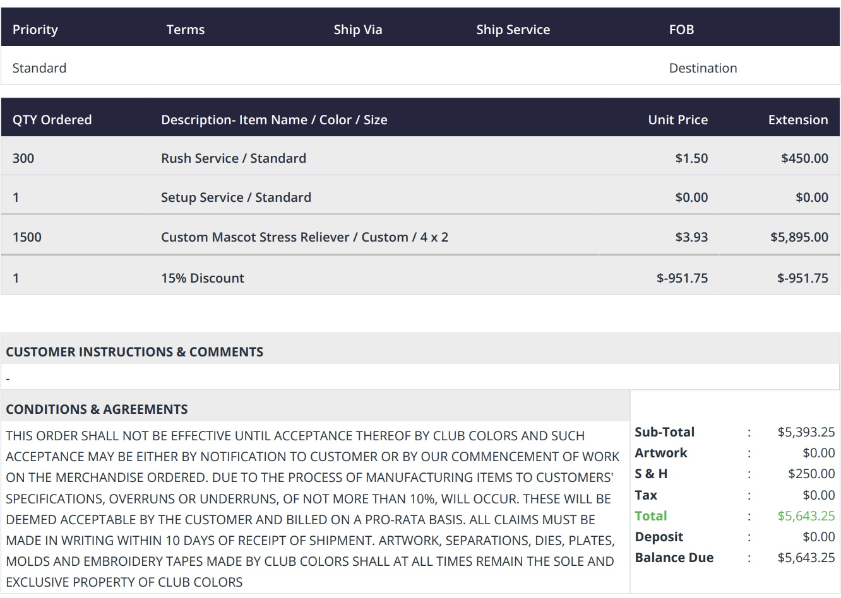Select the Standard priority value
This screenshot has height=598, width=841.
coord(39,68)
